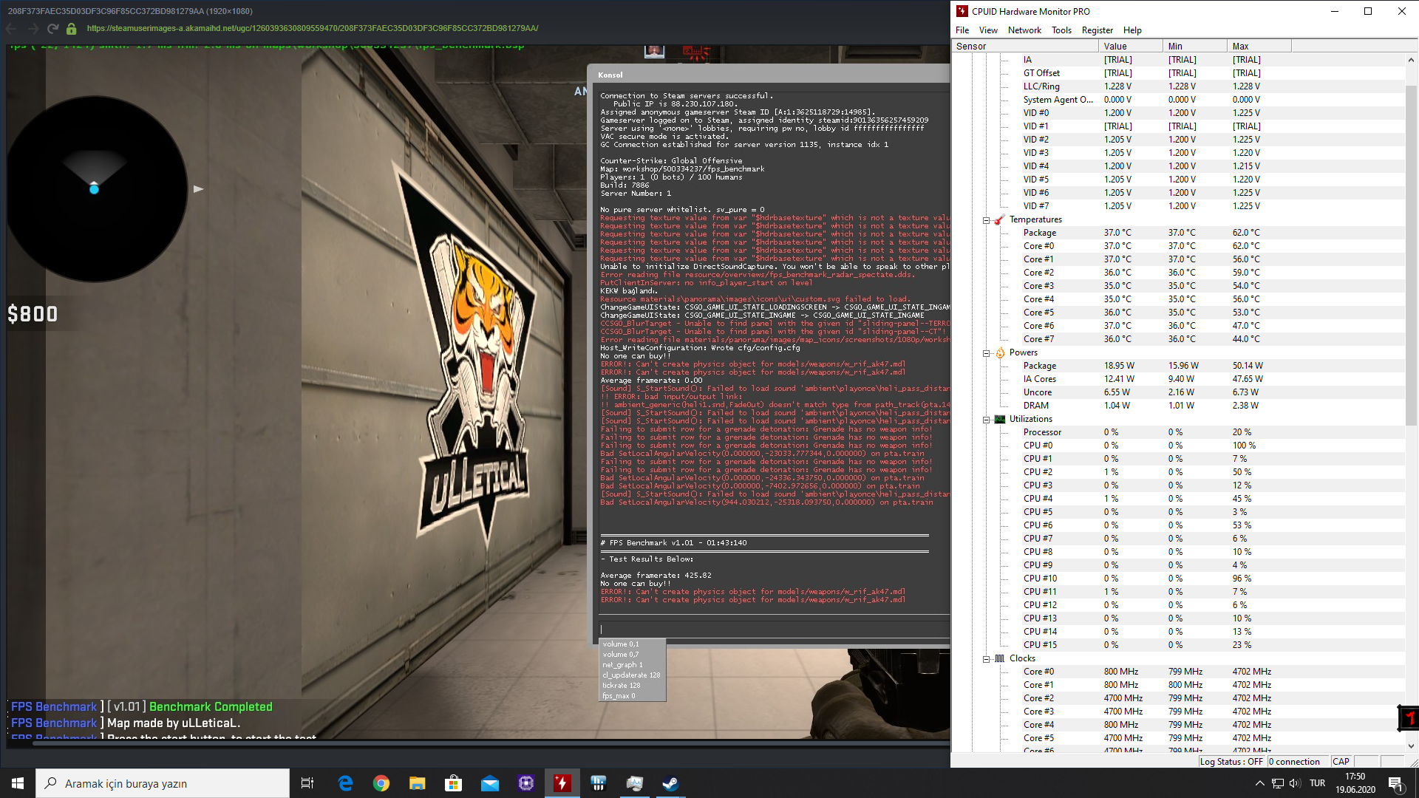Image resolution: width=1419 pixels, height=798 pixels.
Task: Open Microsoft Store from the taskbar
Action: pos(454,783)
